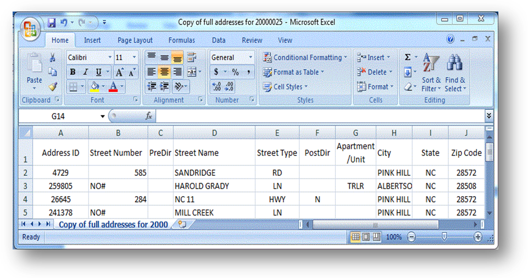
Task: Open the Sort & Filter menu
Action: [x=431, y=73]
